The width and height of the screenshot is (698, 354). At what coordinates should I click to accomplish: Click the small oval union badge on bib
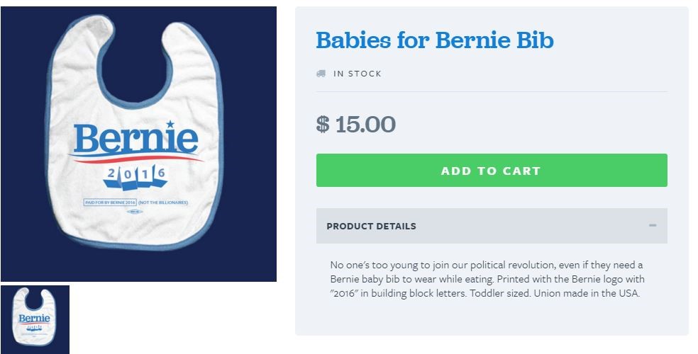coord(135,210)
